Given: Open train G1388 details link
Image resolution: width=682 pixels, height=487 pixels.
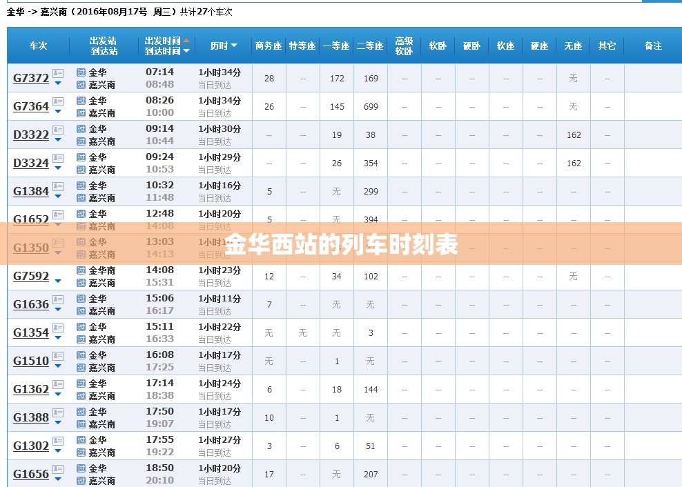Looking at the screenshot, I should (x=31, y=417).
